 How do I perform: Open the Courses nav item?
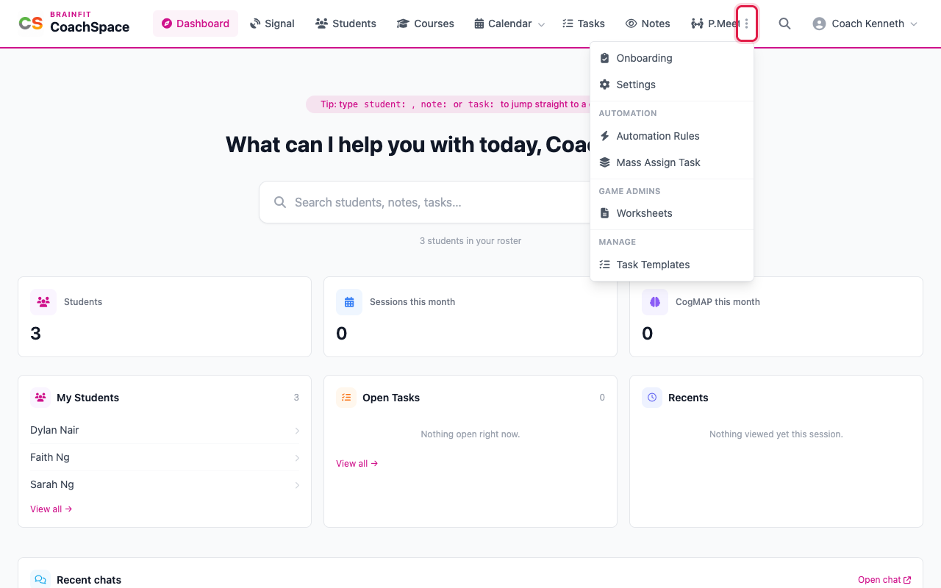point(425,24)
